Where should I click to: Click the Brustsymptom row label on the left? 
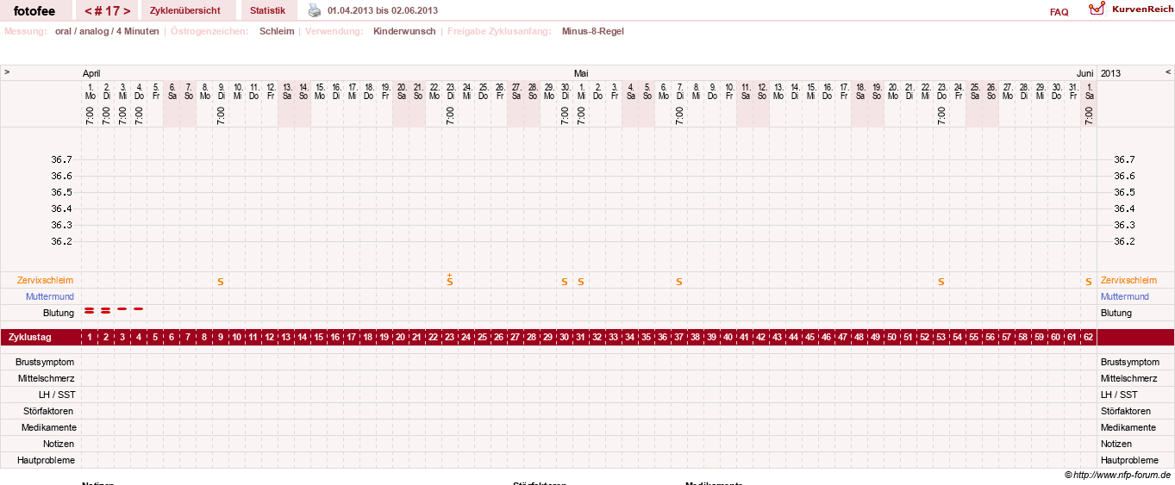click(45, 363)
